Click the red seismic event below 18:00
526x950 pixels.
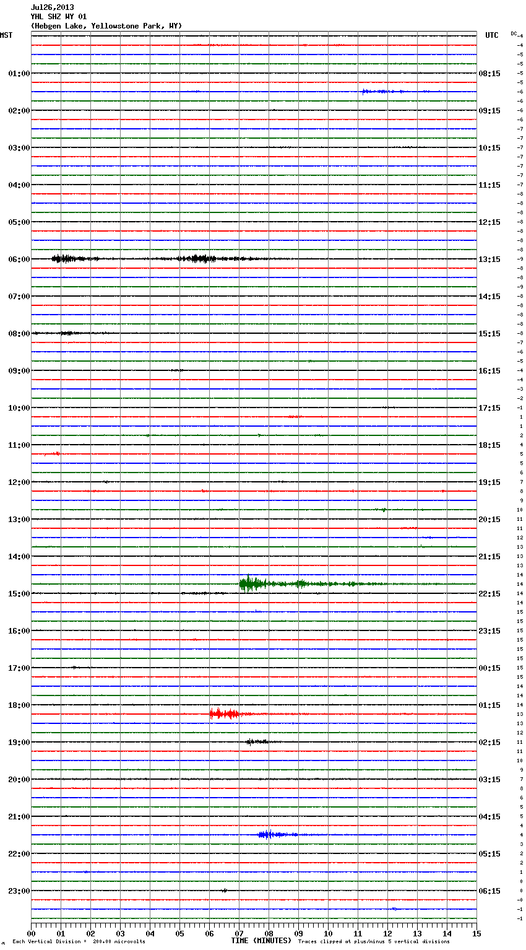(224, 714)
